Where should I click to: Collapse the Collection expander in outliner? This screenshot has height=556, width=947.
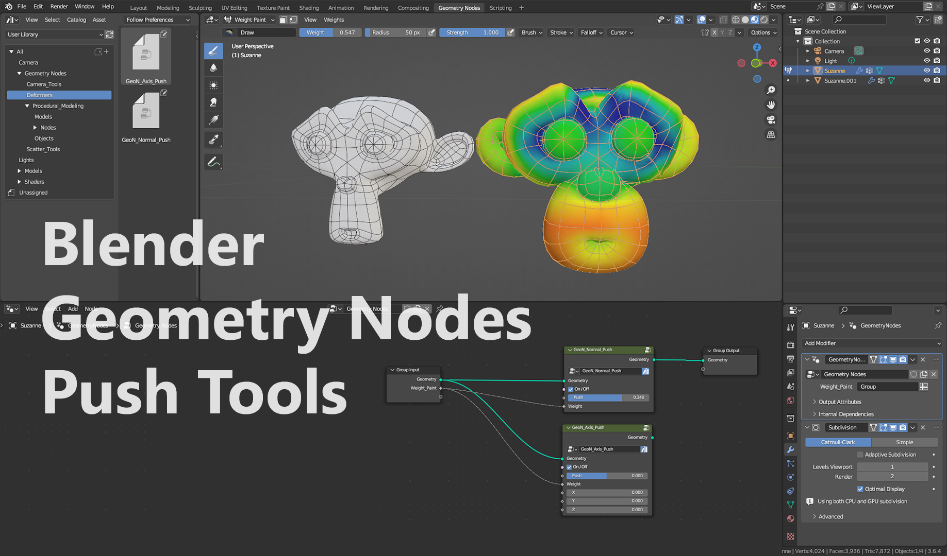pyautogui.click(x=798, y=41)
